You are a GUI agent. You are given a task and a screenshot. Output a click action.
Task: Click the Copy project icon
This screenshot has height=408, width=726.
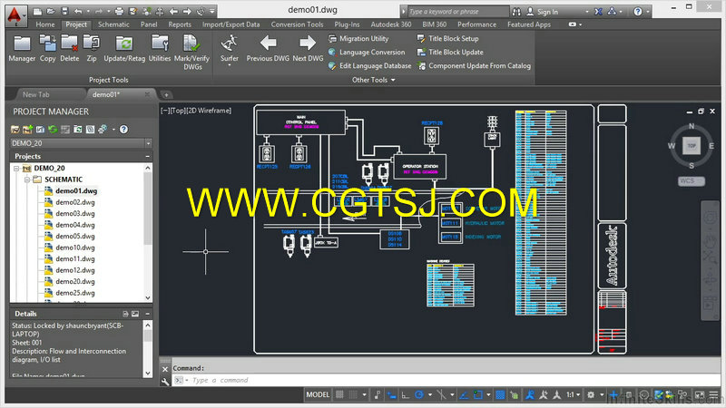point(47,48)
